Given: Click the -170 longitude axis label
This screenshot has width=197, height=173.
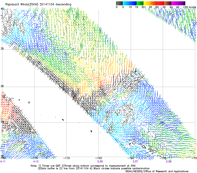Looking at the screenshot, I should (67, 158).
